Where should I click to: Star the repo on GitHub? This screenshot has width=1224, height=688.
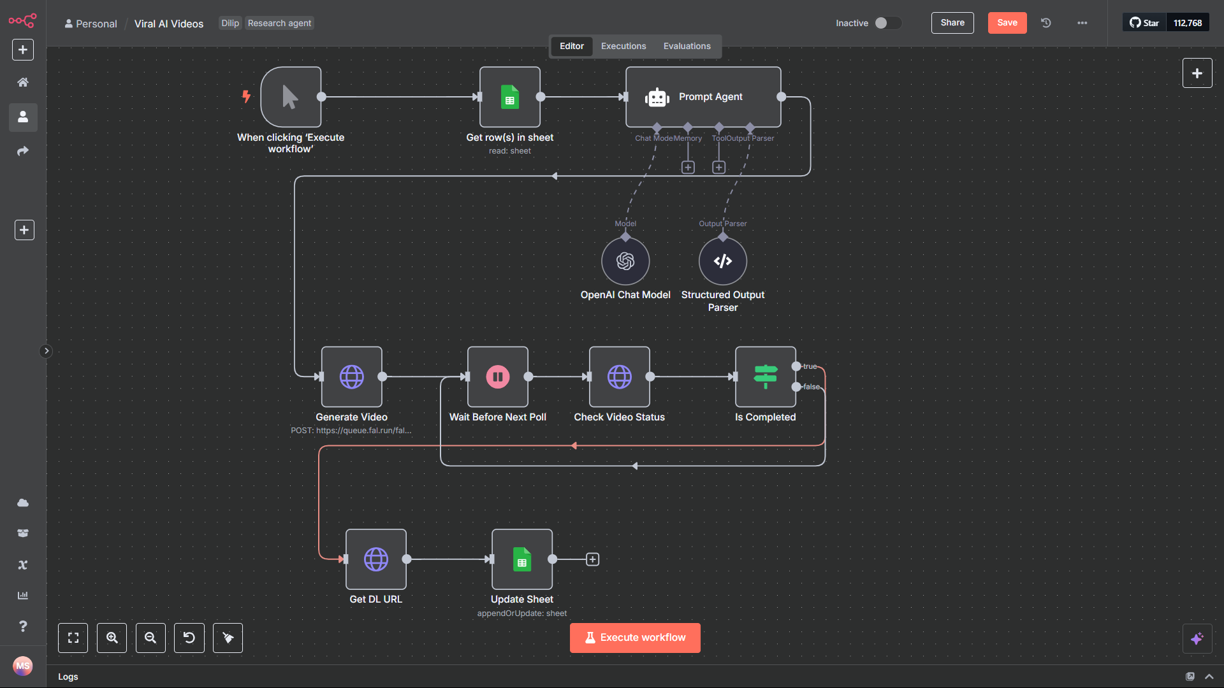coord(1144,22)
